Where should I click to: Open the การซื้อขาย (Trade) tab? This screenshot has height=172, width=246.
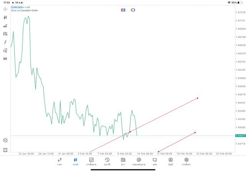click(x=91, y=162)
